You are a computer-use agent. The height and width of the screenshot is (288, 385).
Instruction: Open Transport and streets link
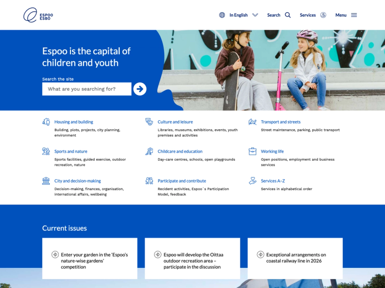(x=281, y=122)
